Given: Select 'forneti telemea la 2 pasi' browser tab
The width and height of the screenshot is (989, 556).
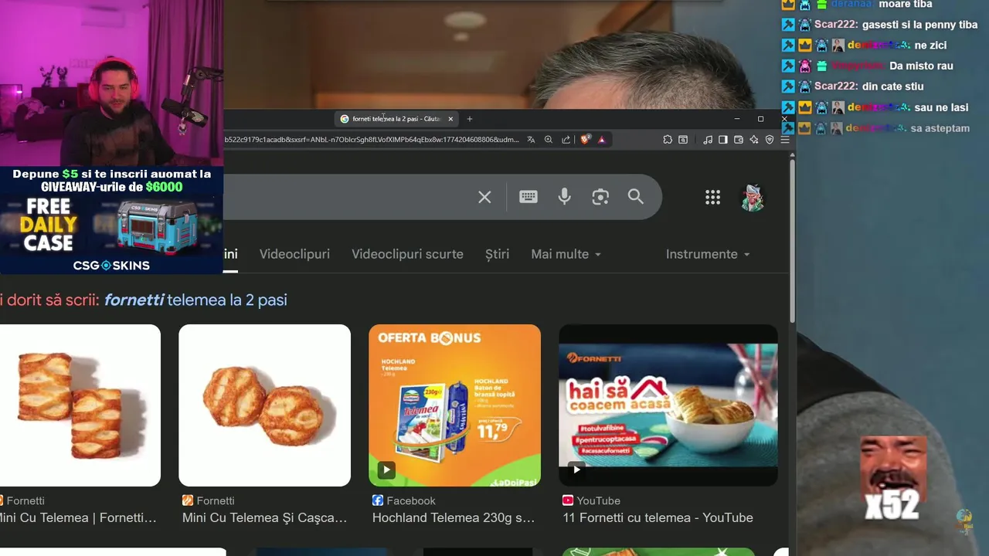Looking at the screenshot, I should (x=396, y=119).
